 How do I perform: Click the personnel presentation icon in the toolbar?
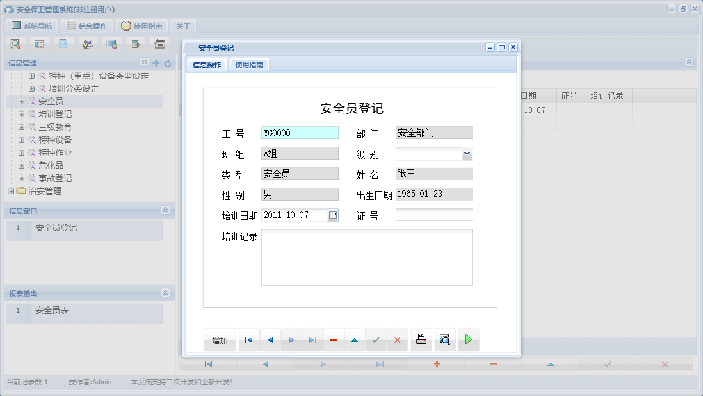pyautogui.click(x=88, y=44)
